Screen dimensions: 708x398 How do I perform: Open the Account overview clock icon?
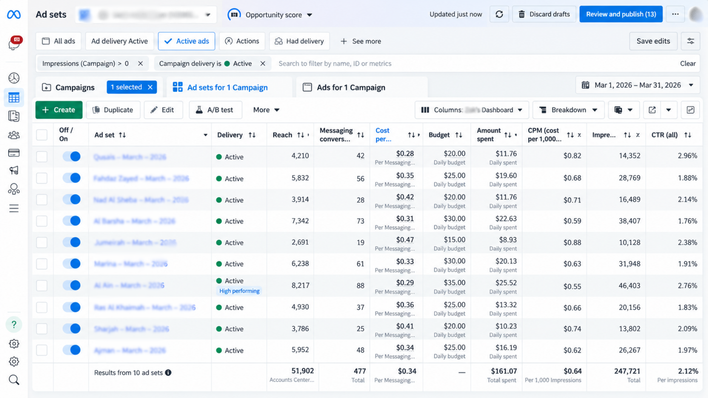[14, 78]
